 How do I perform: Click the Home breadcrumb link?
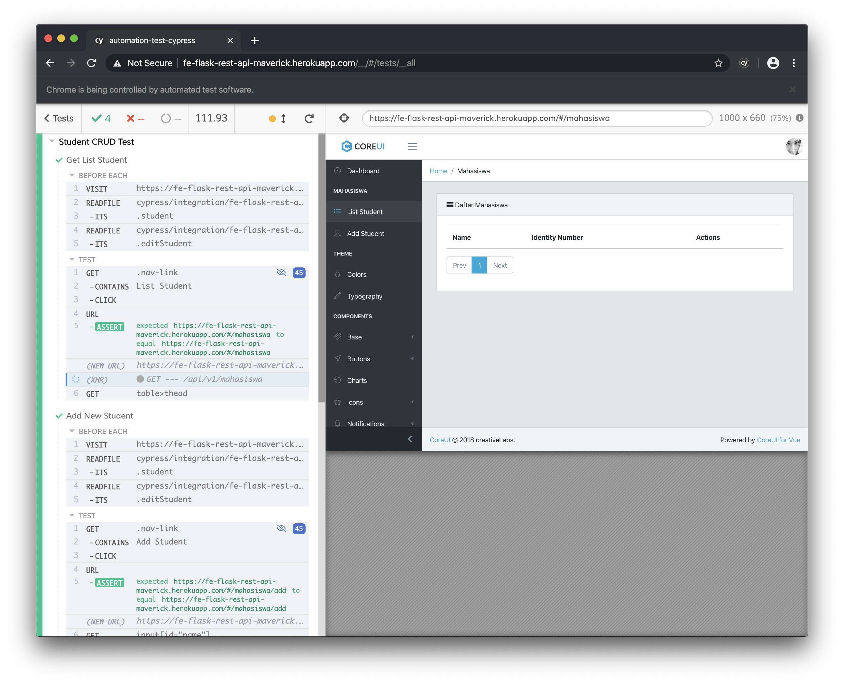click(438, 171)
